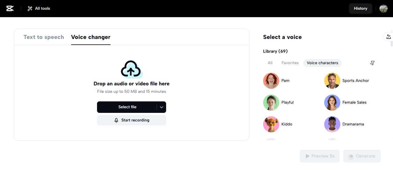Expand the Select file dropdown arrow
This screenshot has width=393, height=171.
(161, 107)
